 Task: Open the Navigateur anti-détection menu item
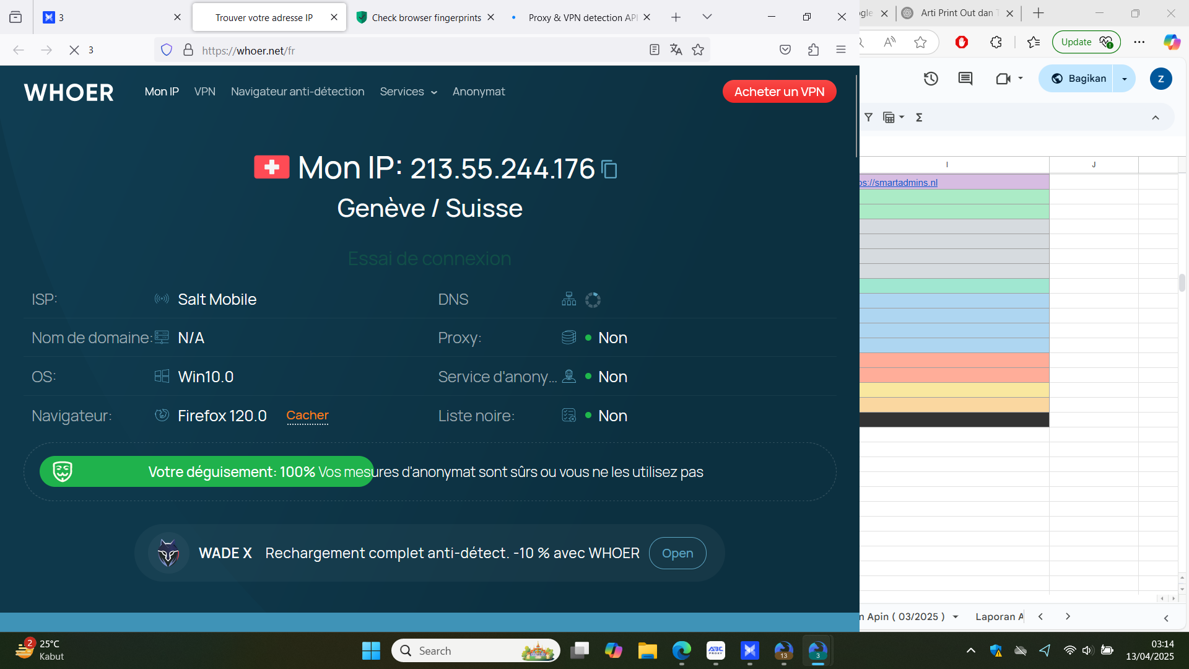[x=298, y=92]
